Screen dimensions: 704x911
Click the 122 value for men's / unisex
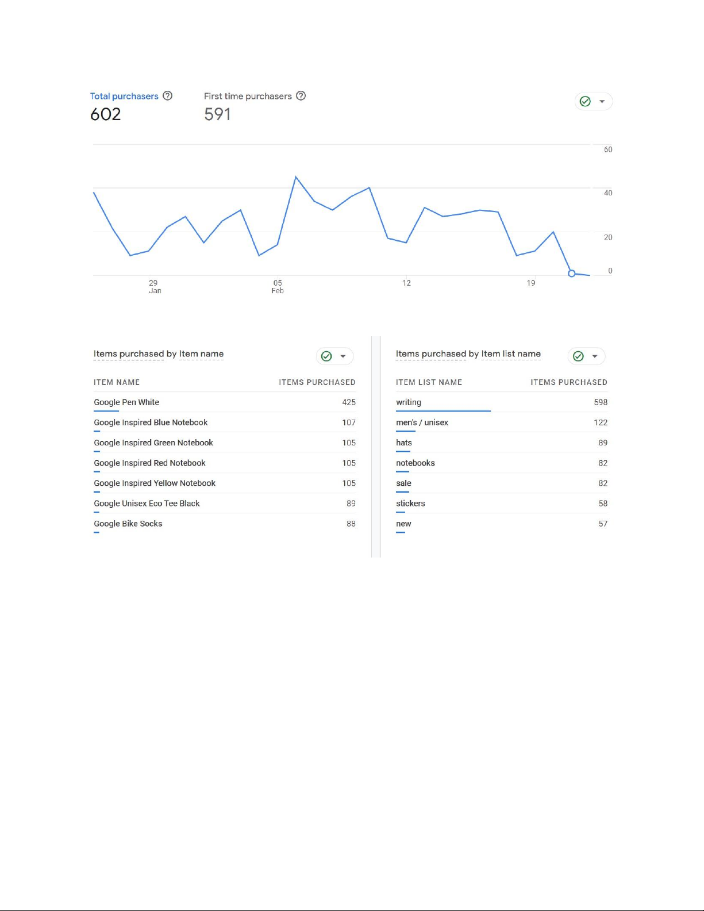pyautogui.click(x=601, y=422)
